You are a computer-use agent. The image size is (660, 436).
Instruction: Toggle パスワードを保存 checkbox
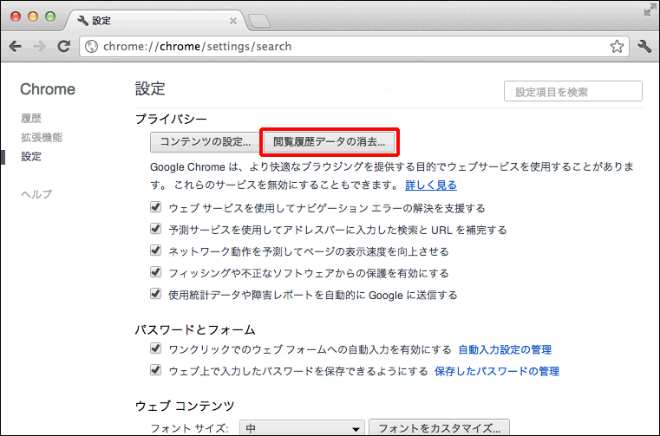(156, 370)
